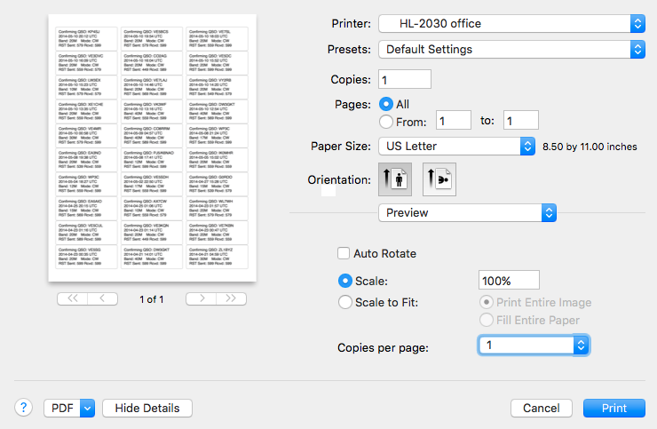The height and width of the screenshot is (429, 657).
Task: Go to previous preview page
Action: [103, 298]
